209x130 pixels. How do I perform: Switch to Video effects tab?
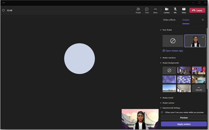[169, 20]
